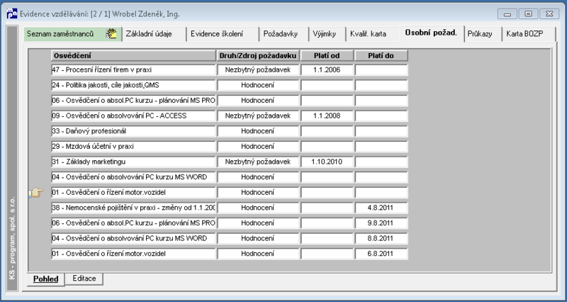The height and width of the screenshot is (302, 567).
Task: Open the Seznam zaměstnanců tab
Action: 73,34
